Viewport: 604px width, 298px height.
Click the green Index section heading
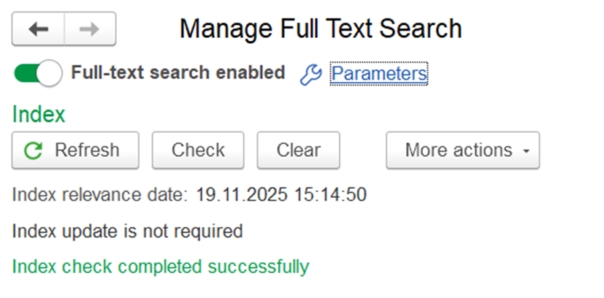click(39, 115)
